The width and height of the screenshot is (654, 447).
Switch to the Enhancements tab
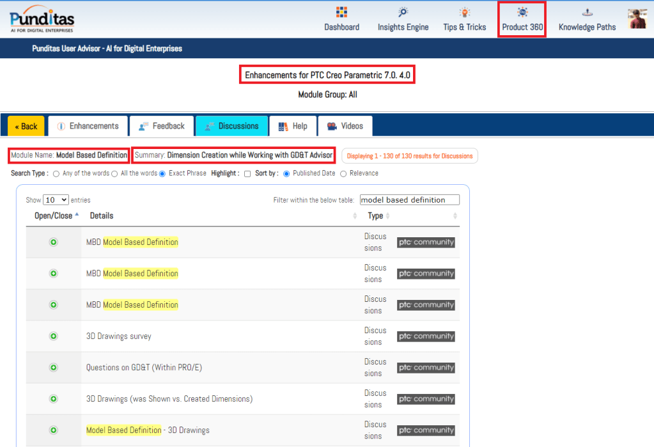[88, 126]
